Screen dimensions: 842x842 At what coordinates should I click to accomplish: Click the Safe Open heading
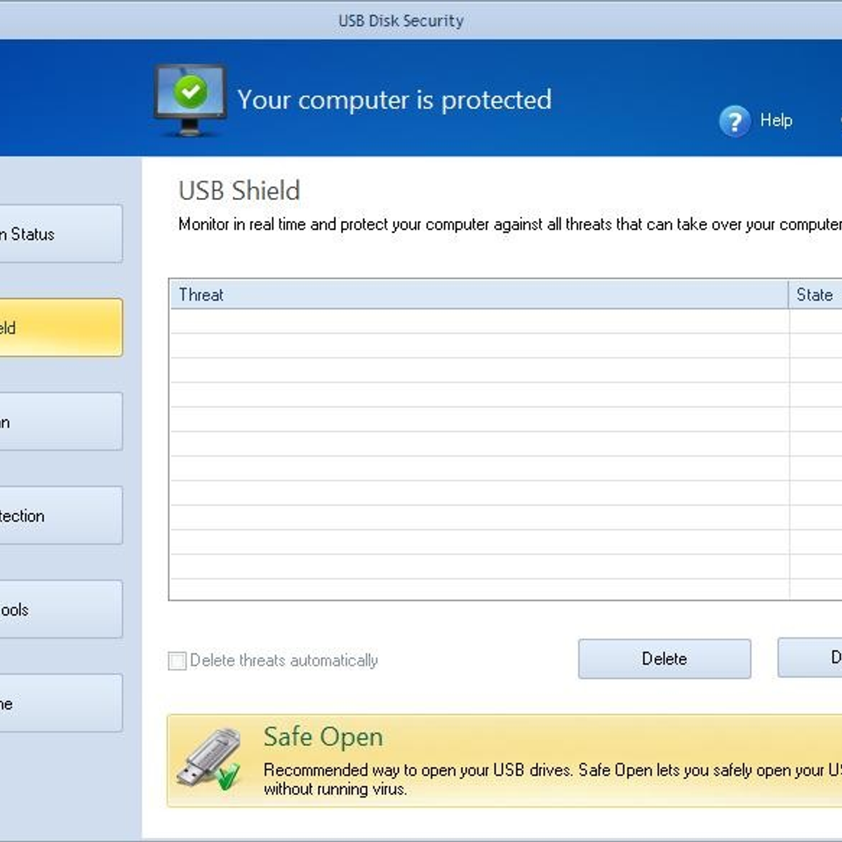(323, 737)
